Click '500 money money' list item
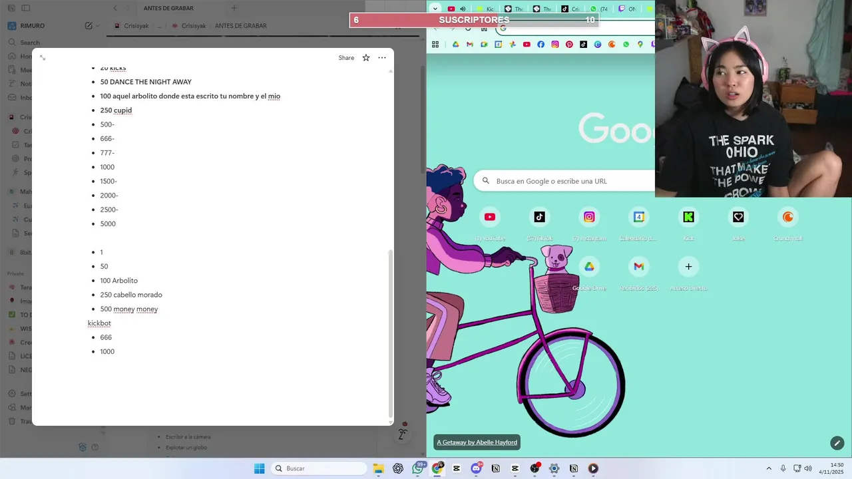 129,309
